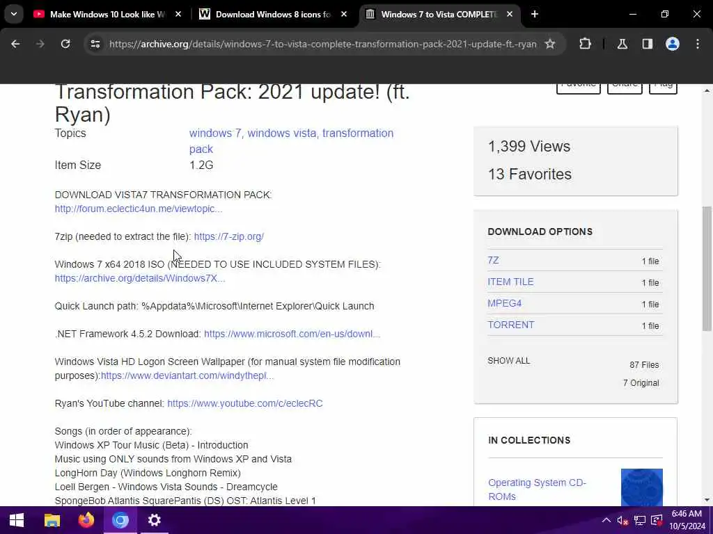Bookmark this page with the star icon

pos(550,44)
